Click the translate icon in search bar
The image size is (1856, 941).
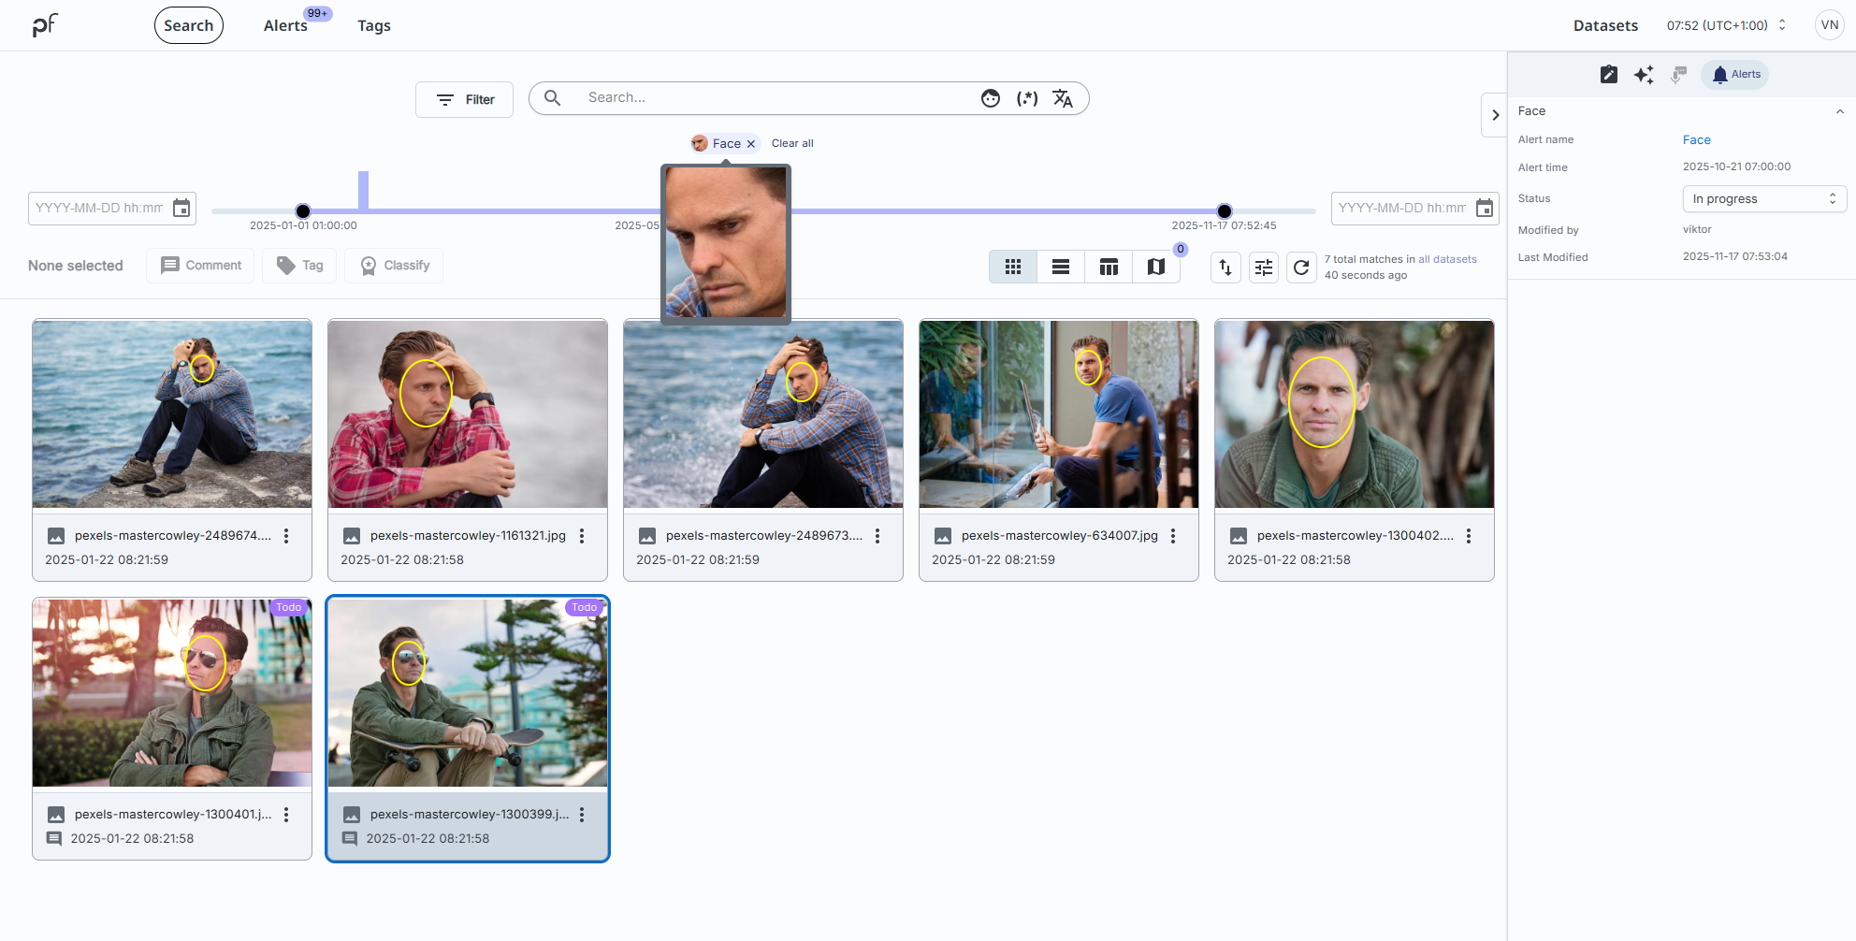(x=1063, y=98)
